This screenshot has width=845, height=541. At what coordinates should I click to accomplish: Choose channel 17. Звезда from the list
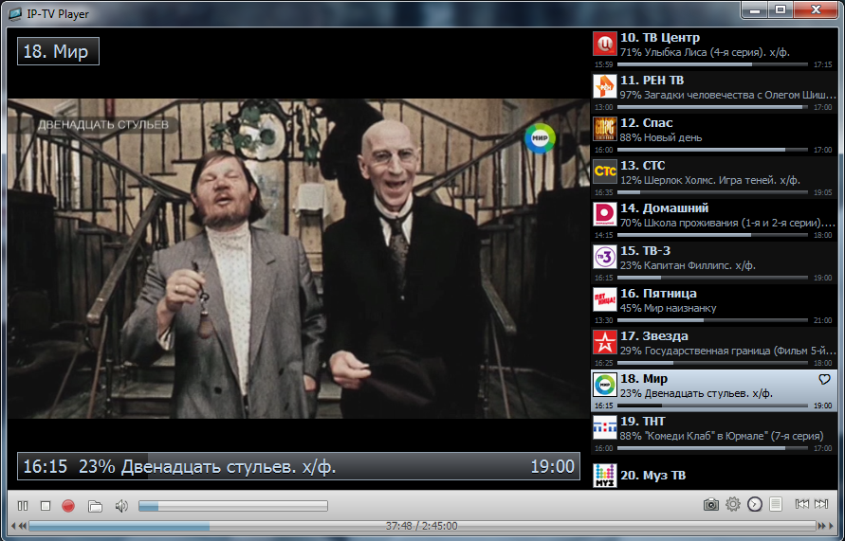click(x=713, y=343)
